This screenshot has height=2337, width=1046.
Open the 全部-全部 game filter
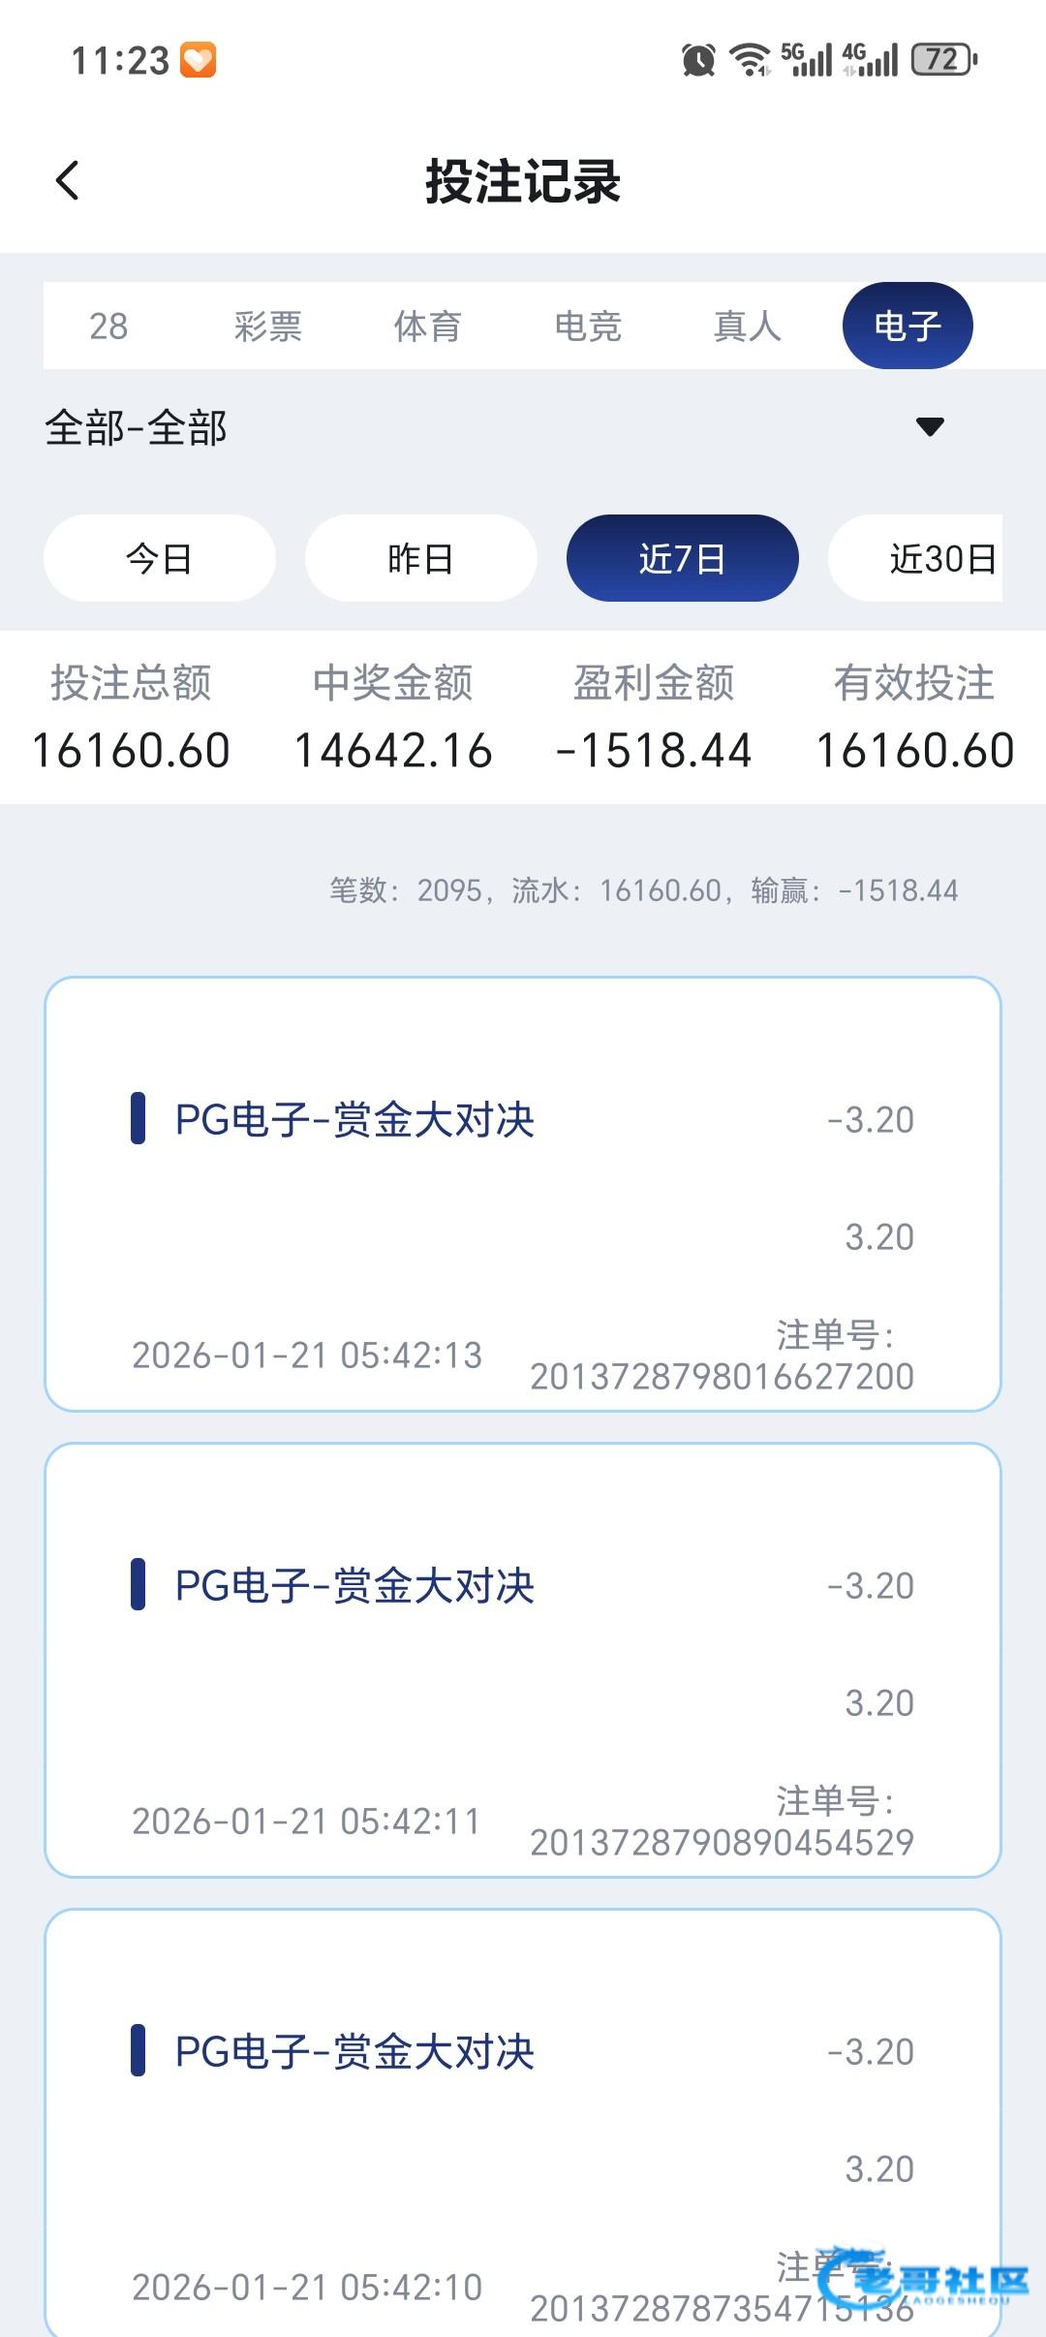[136, 427]
